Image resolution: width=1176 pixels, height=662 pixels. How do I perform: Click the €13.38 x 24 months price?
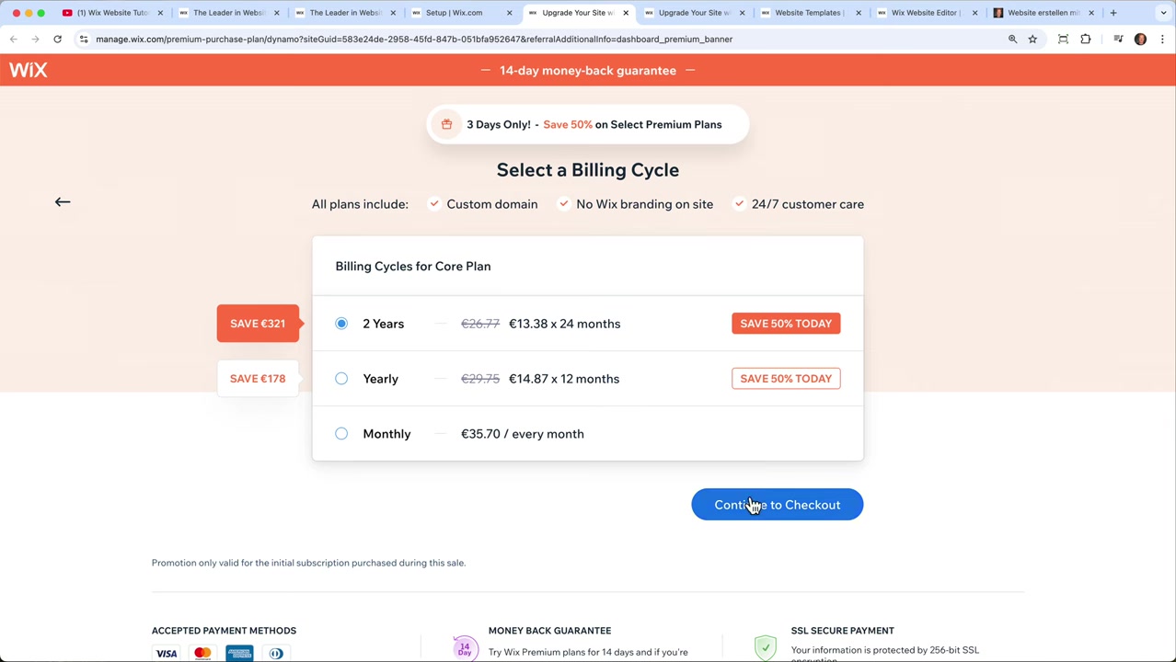pos(564,324)
